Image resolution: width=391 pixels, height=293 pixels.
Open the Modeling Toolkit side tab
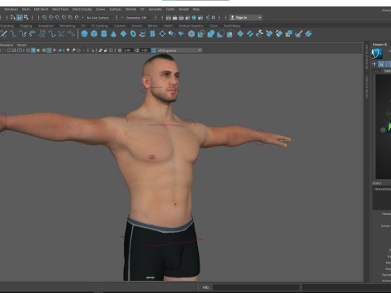point(367,57)
